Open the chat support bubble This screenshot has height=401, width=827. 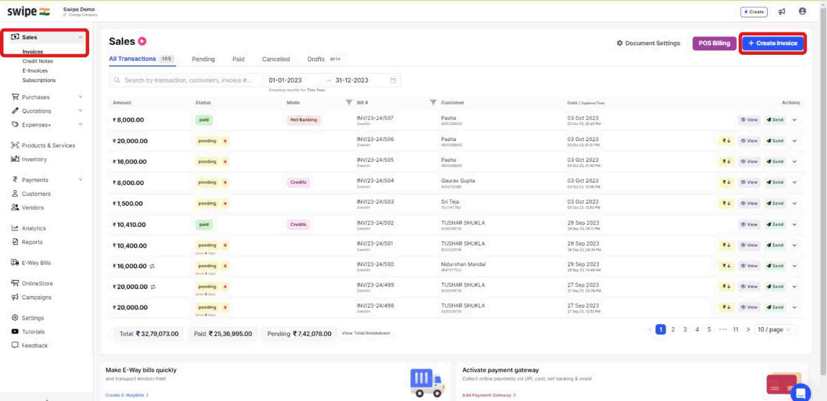[800, 392]
